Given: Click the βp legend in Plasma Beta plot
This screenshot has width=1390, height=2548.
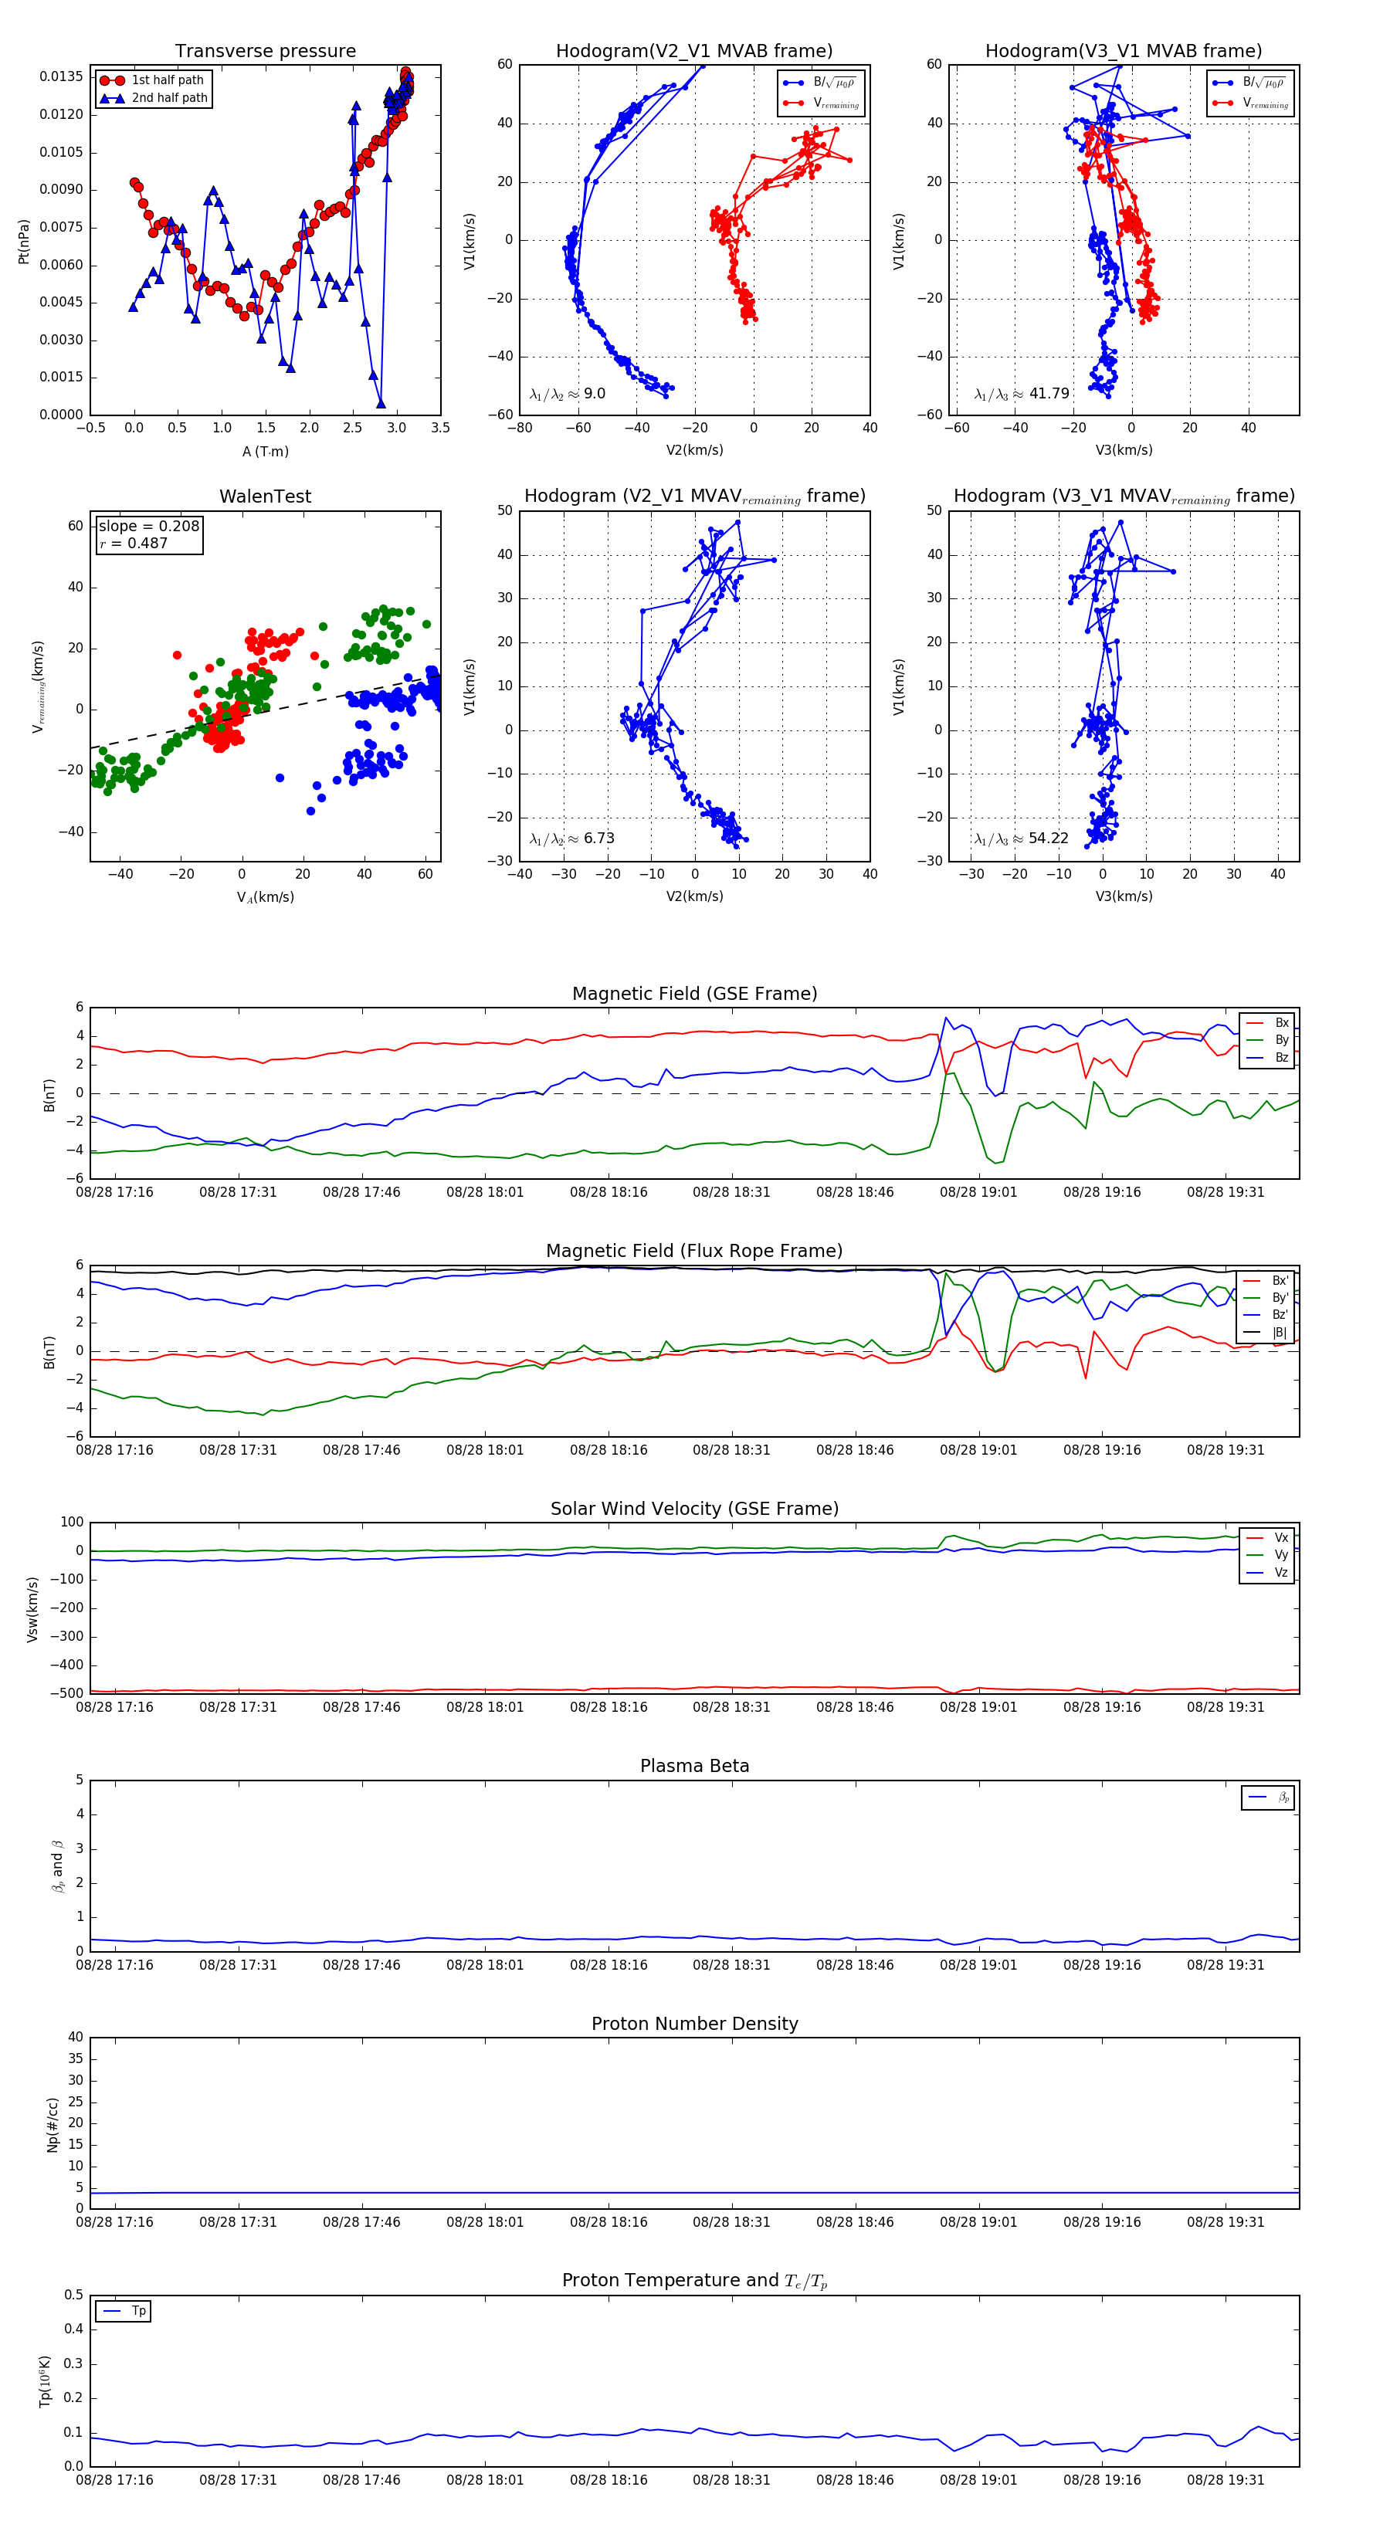Looking at the screenshot, I should coord(1268,1797).
